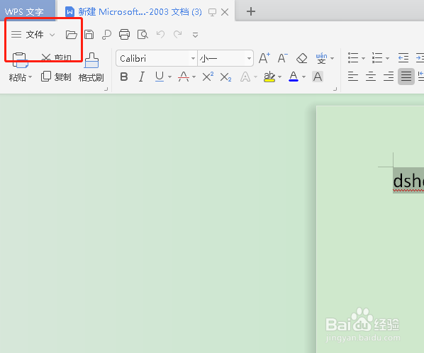Apply yellow text highlight color
Viewport: 424px width, 353px height.
[x=269, y=77]
